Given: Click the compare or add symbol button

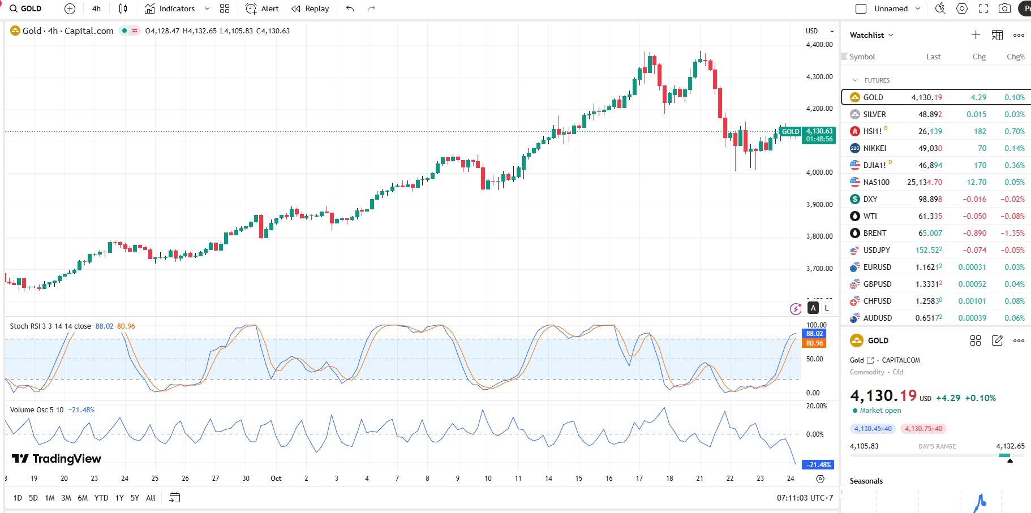Looking at the screenshot, I should coord(70,8).
